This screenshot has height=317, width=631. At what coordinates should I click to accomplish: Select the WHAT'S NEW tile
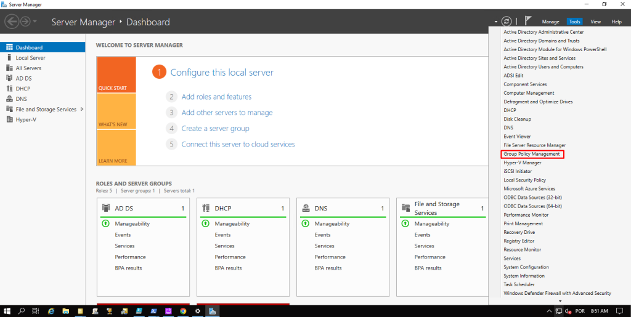116,111
